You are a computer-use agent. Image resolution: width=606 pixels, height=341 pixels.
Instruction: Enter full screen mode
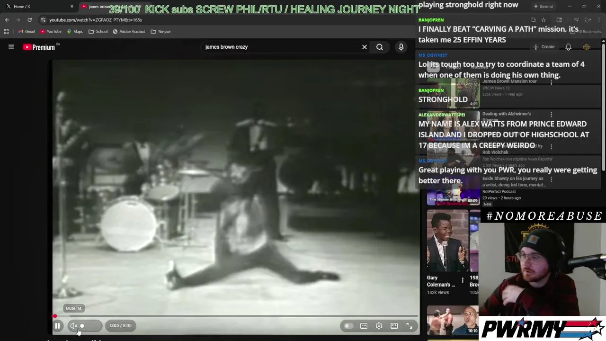click(x=410, y=326)
